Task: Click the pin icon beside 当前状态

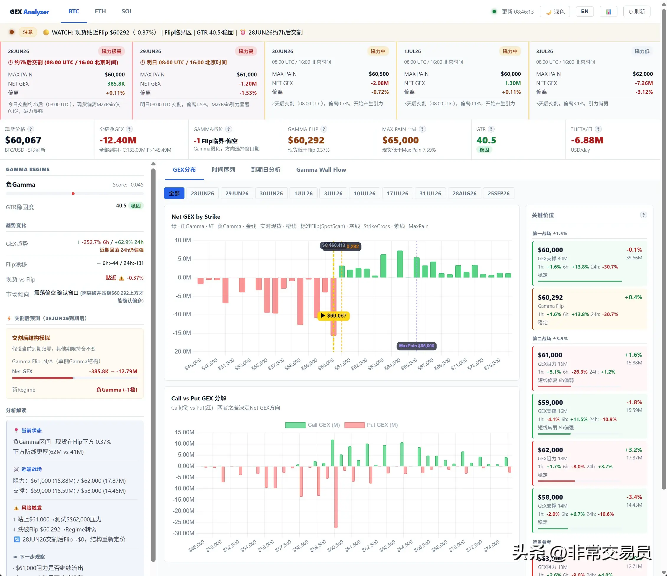Action: pyautogui.click(x=16, y=431)
